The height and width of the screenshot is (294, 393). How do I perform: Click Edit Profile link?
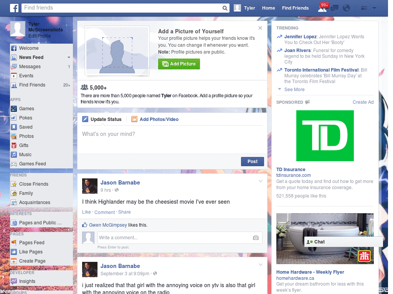pyautogui.click(x=40, y=36)
